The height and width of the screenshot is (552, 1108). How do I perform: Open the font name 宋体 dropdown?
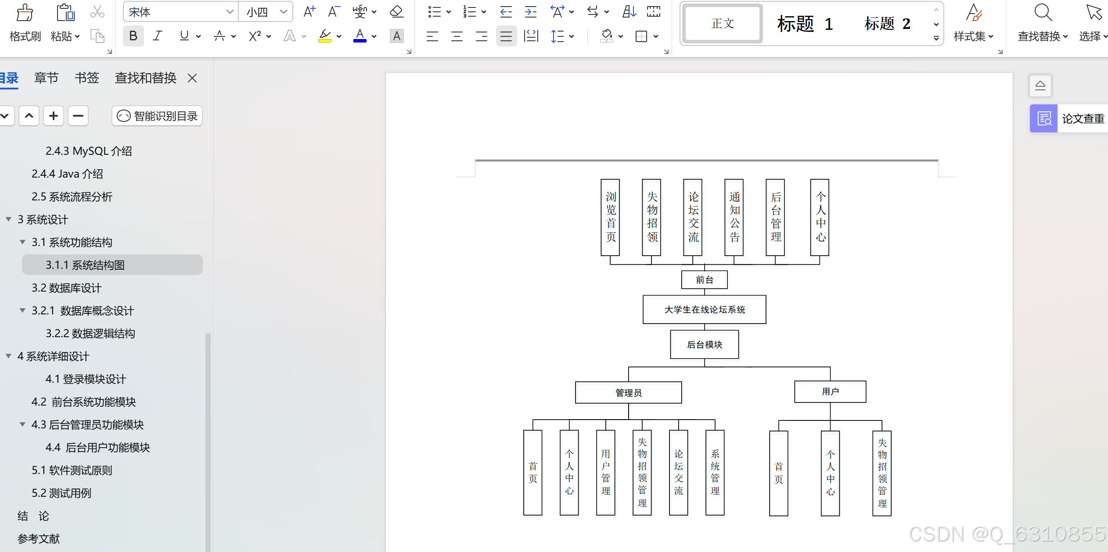tap(230, 12)
